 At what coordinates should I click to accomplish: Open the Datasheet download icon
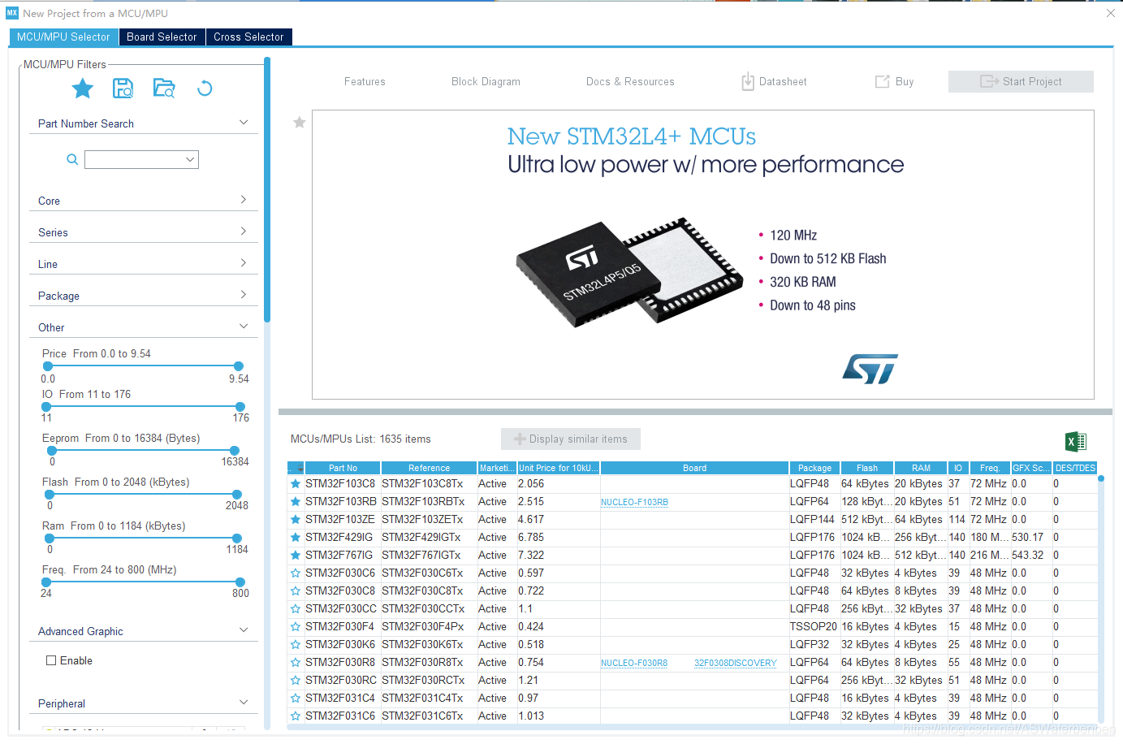pyautogui.click(x=748, y=81)
